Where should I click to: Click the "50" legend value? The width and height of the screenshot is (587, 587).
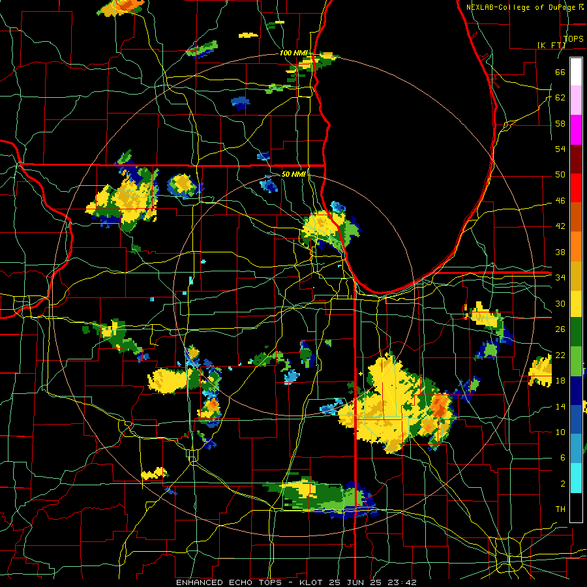point(560,175)
